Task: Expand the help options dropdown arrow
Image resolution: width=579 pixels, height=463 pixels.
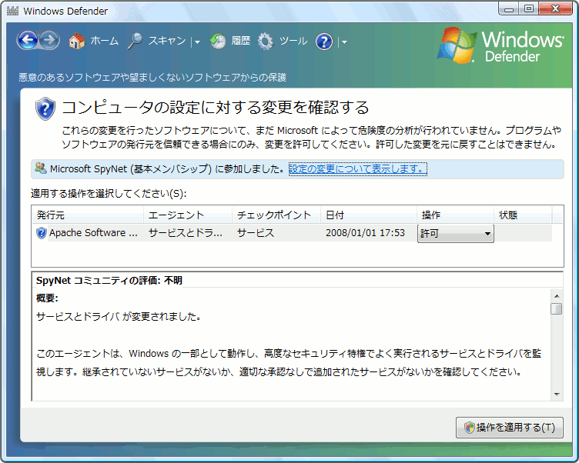Action: click(x=344, y=42)
